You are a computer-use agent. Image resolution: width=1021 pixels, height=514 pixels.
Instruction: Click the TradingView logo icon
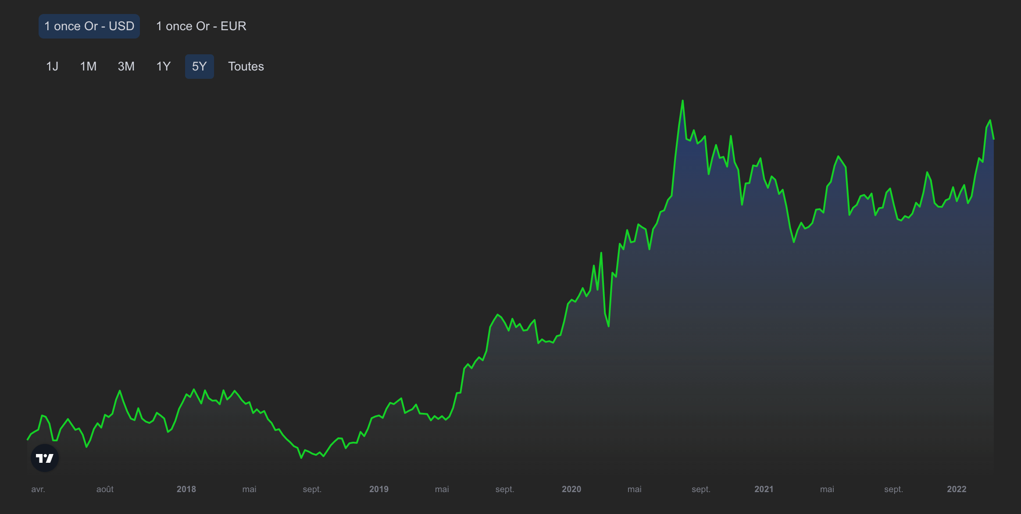45,458
